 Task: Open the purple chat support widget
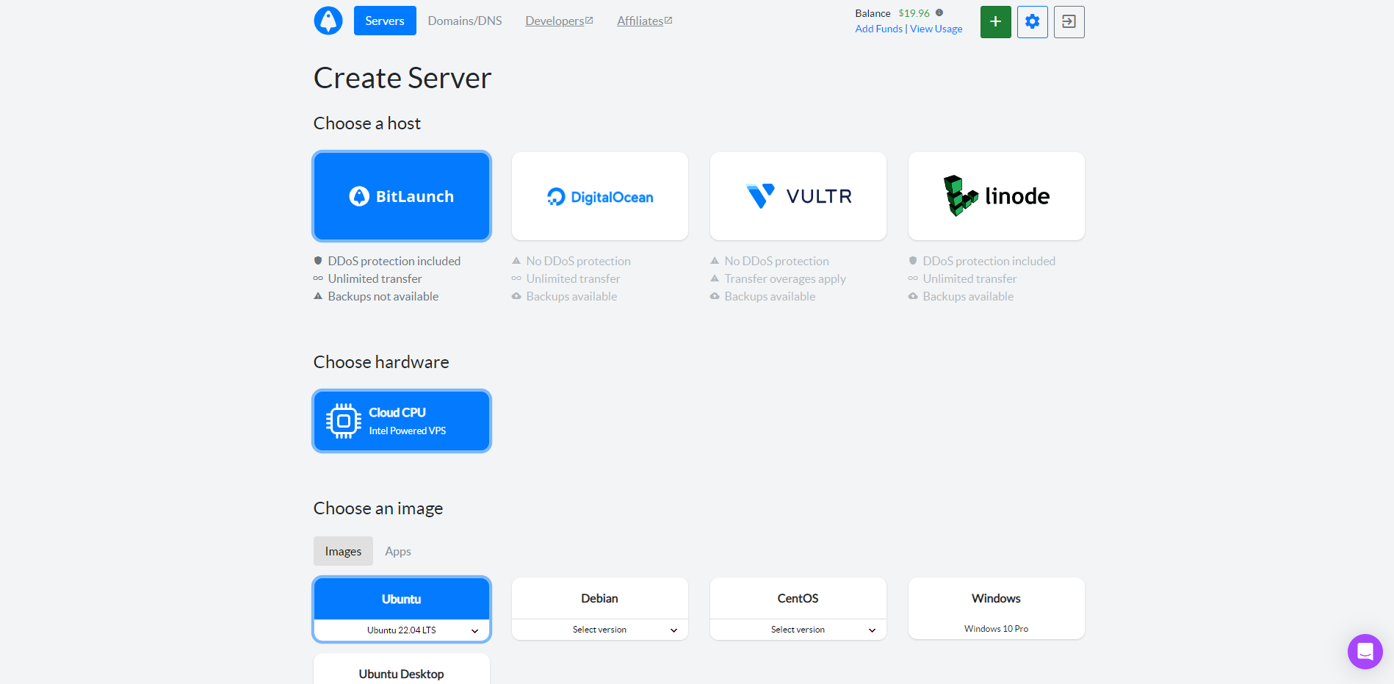pyautogui.click(x=1365, y=652)
